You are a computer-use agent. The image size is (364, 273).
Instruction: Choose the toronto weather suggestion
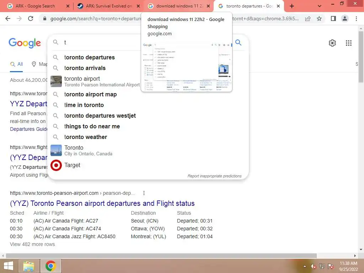coord(86,137)
